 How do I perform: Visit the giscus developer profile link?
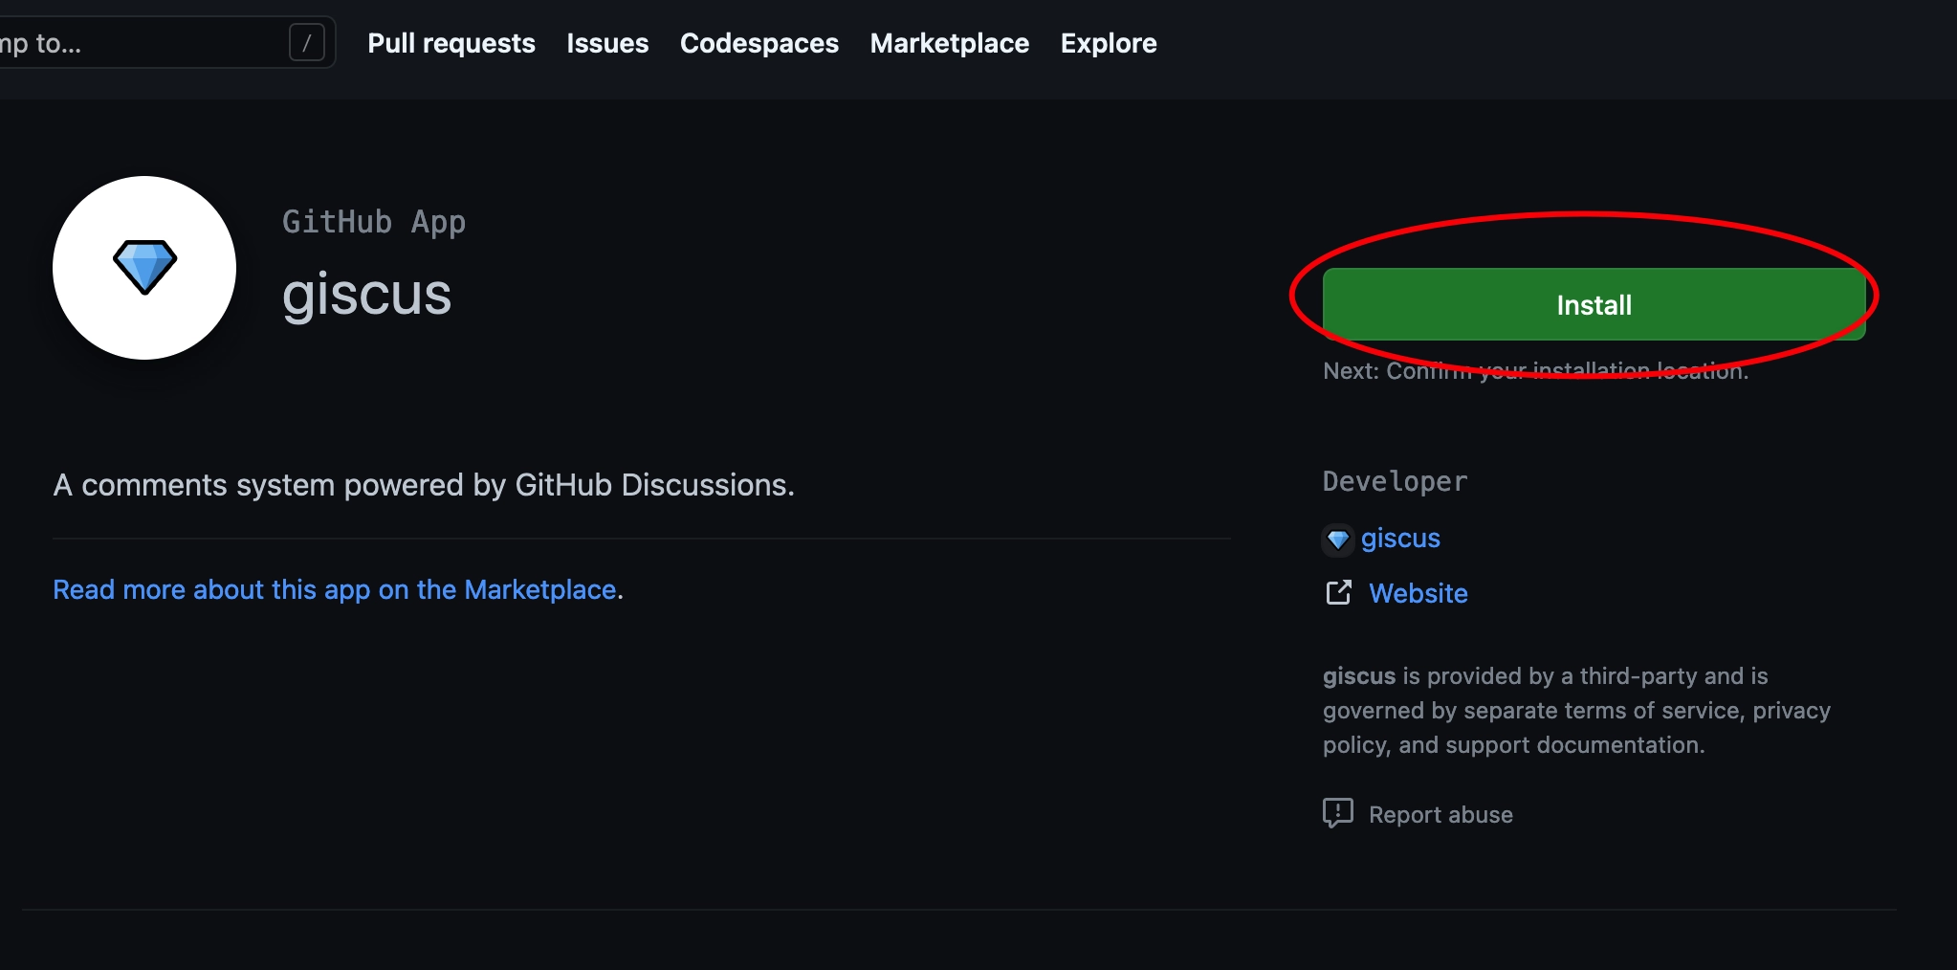coord(1400,539)
